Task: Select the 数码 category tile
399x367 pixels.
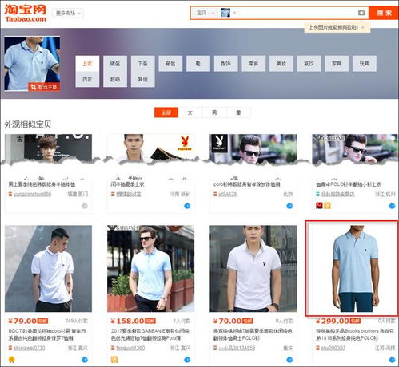Action: pos(115,79)
